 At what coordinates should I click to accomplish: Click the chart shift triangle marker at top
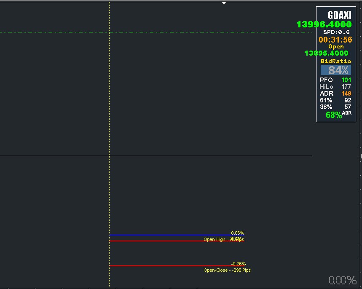[x=224, y=3]
